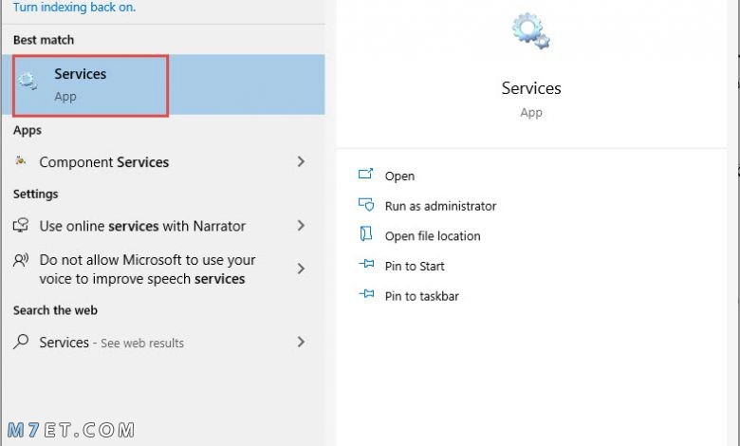This screenshot has width=740, height=446.
Task: Click the large Services gear icon in preview pane
Action: (531, 31)
